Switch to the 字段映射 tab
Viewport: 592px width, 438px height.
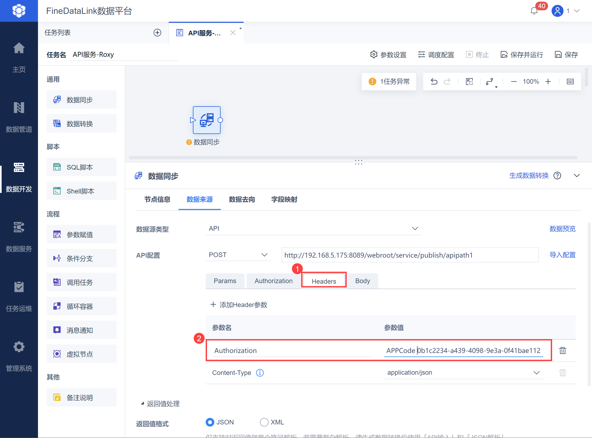click(x=284, y=199)
